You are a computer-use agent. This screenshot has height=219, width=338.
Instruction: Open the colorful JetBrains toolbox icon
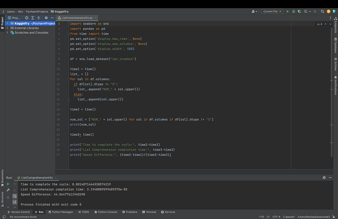click(334, 12)
